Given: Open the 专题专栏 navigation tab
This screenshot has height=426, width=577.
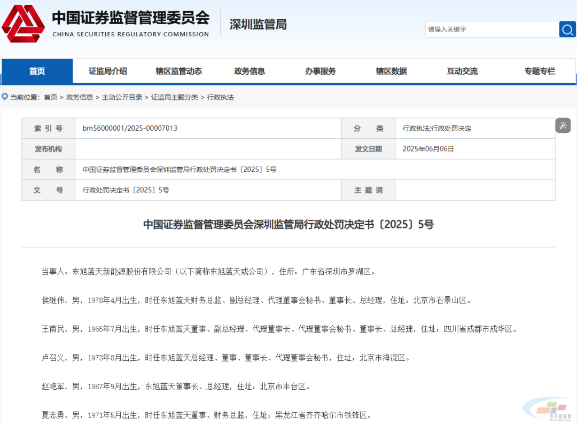Looking at the screenshot, I should click(x=540, y=71).
